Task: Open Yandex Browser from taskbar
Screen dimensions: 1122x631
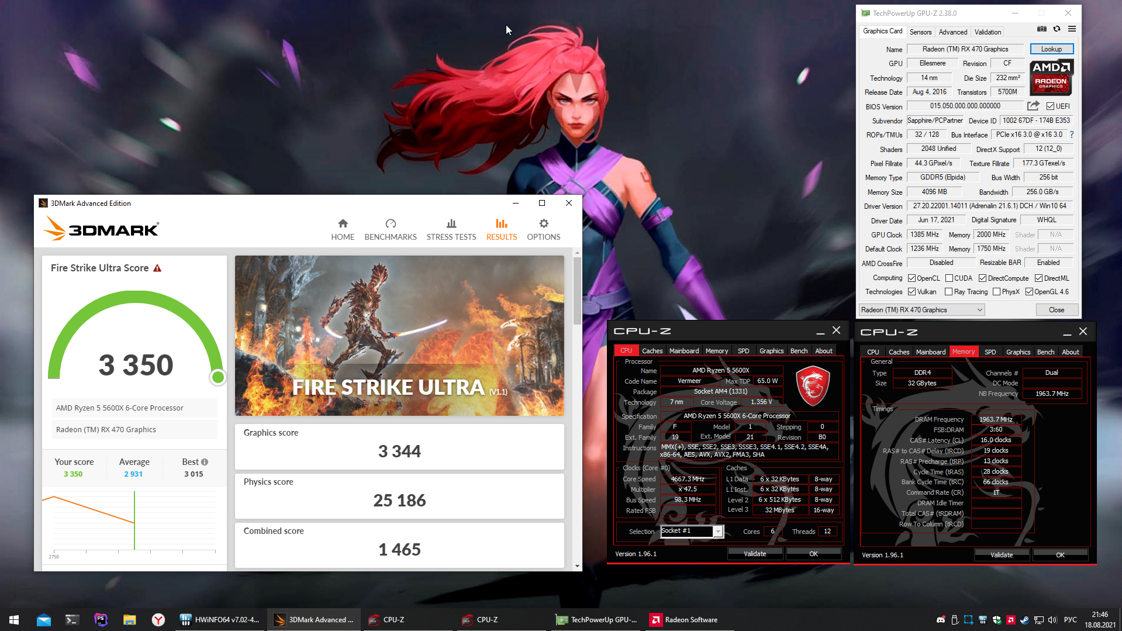Action: coord(158,620)
